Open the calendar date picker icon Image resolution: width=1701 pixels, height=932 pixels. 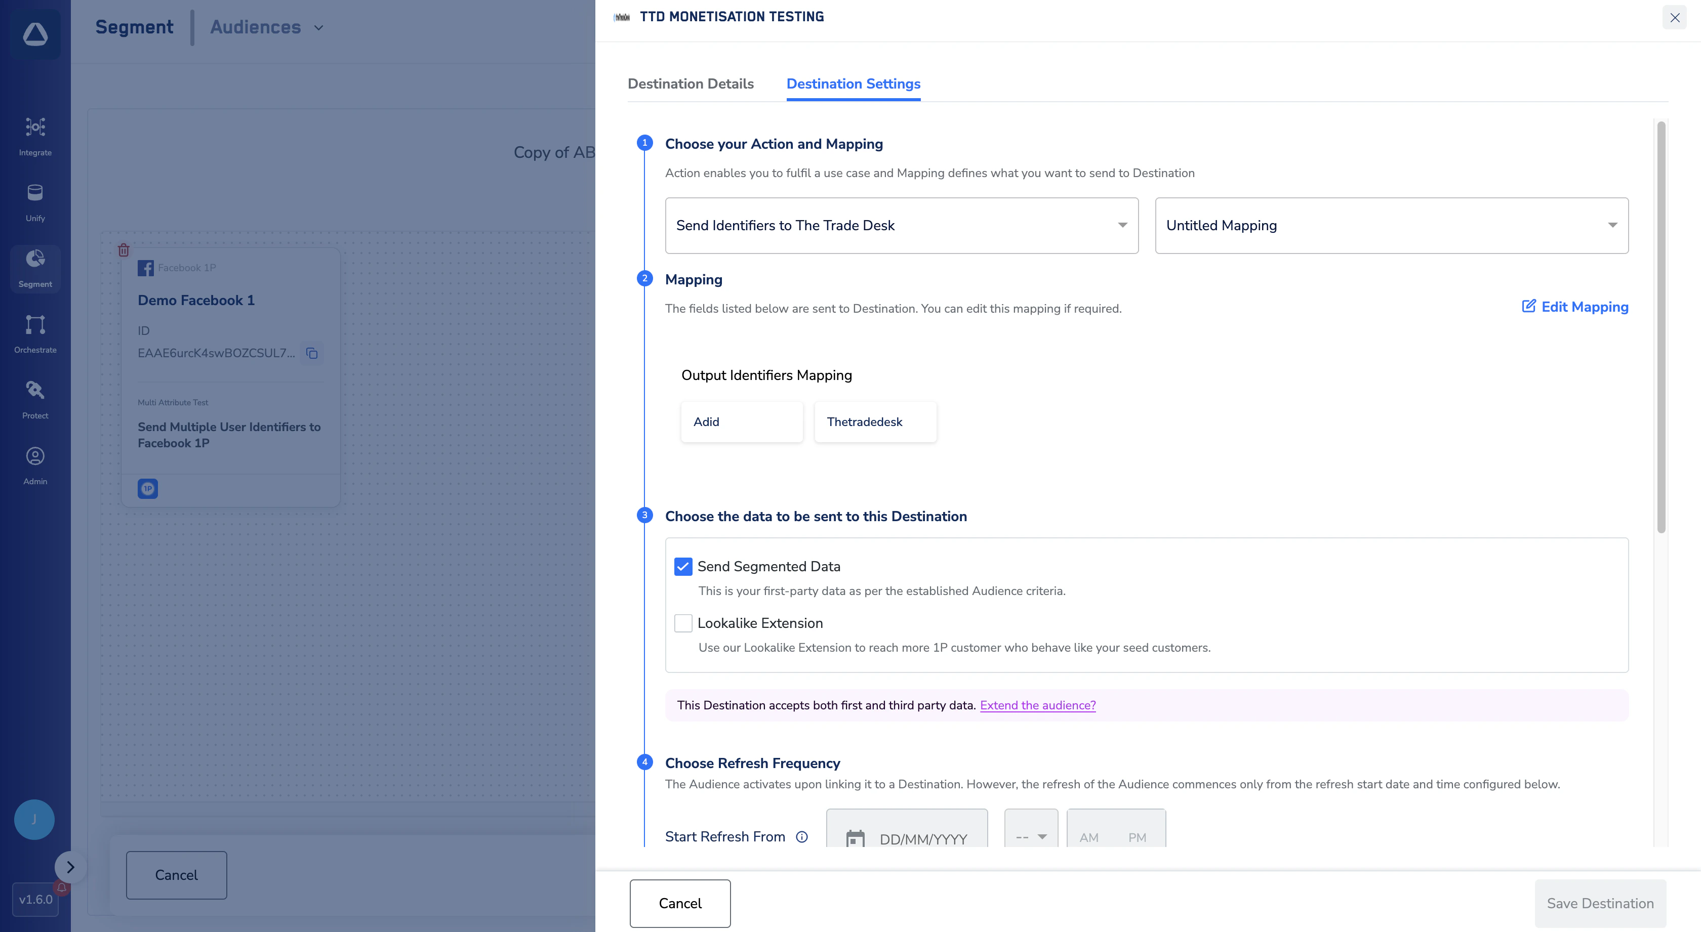[x=856, y=838]
